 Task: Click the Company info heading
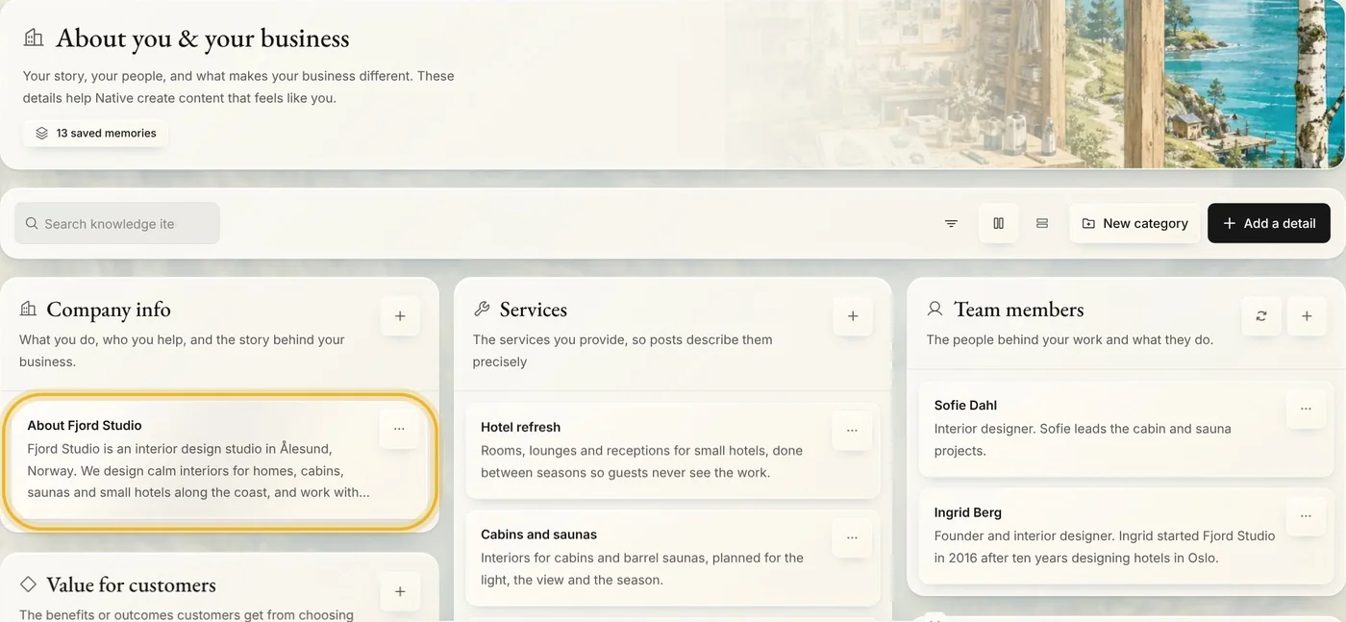(109, 310)
